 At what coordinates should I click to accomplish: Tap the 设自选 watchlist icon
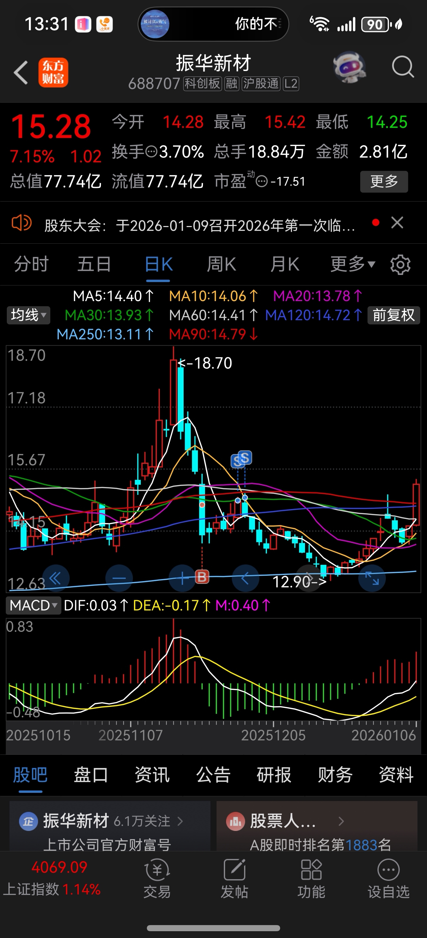click(388, 880)
